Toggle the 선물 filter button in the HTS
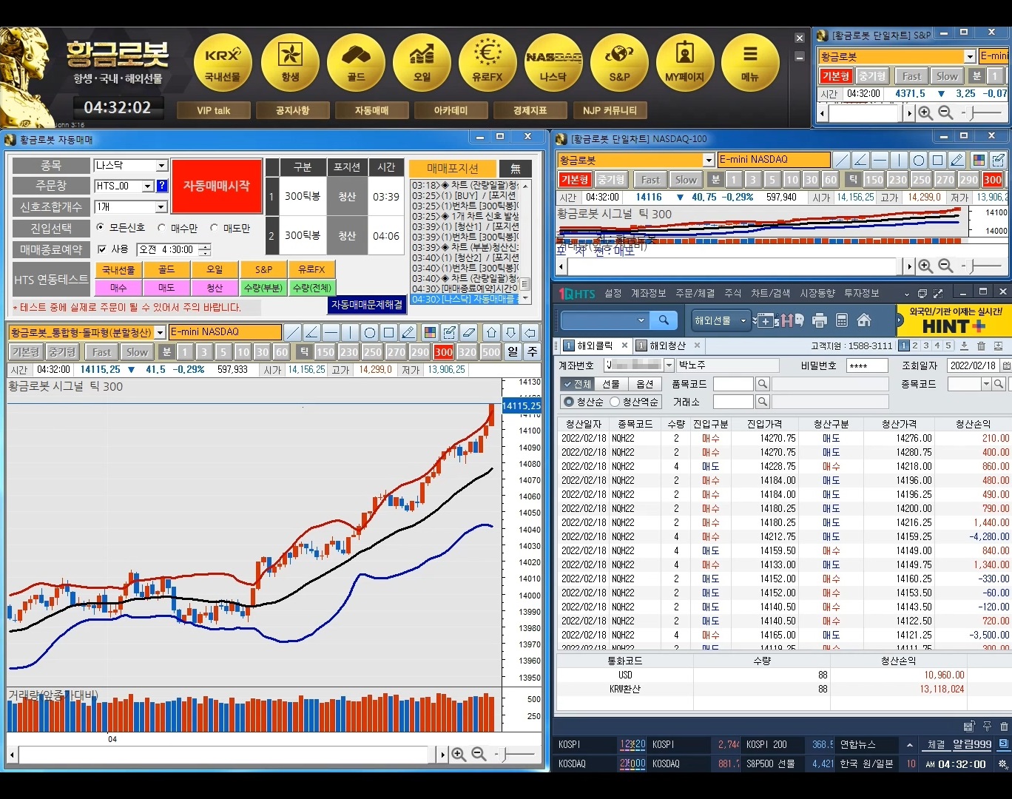1012x799 pixels. pyautogui.click(x=611, y=384)
